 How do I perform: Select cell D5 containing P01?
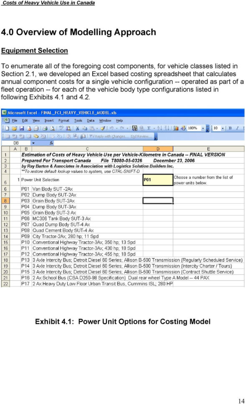pos(158,180)
